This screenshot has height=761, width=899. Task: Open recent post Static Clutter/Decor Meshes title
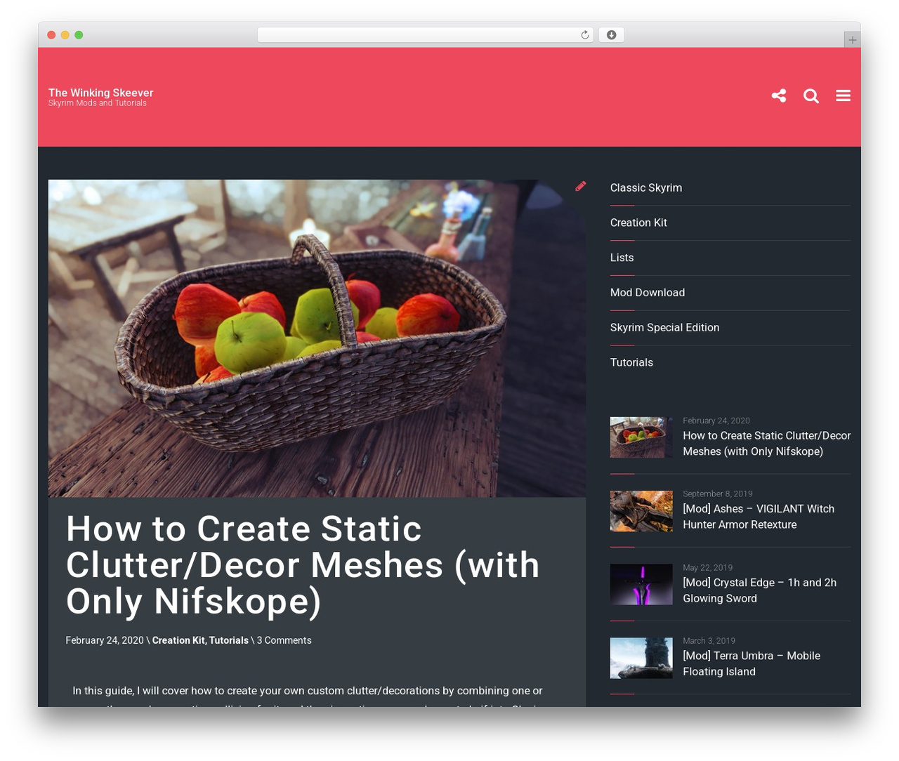point(766,444)
